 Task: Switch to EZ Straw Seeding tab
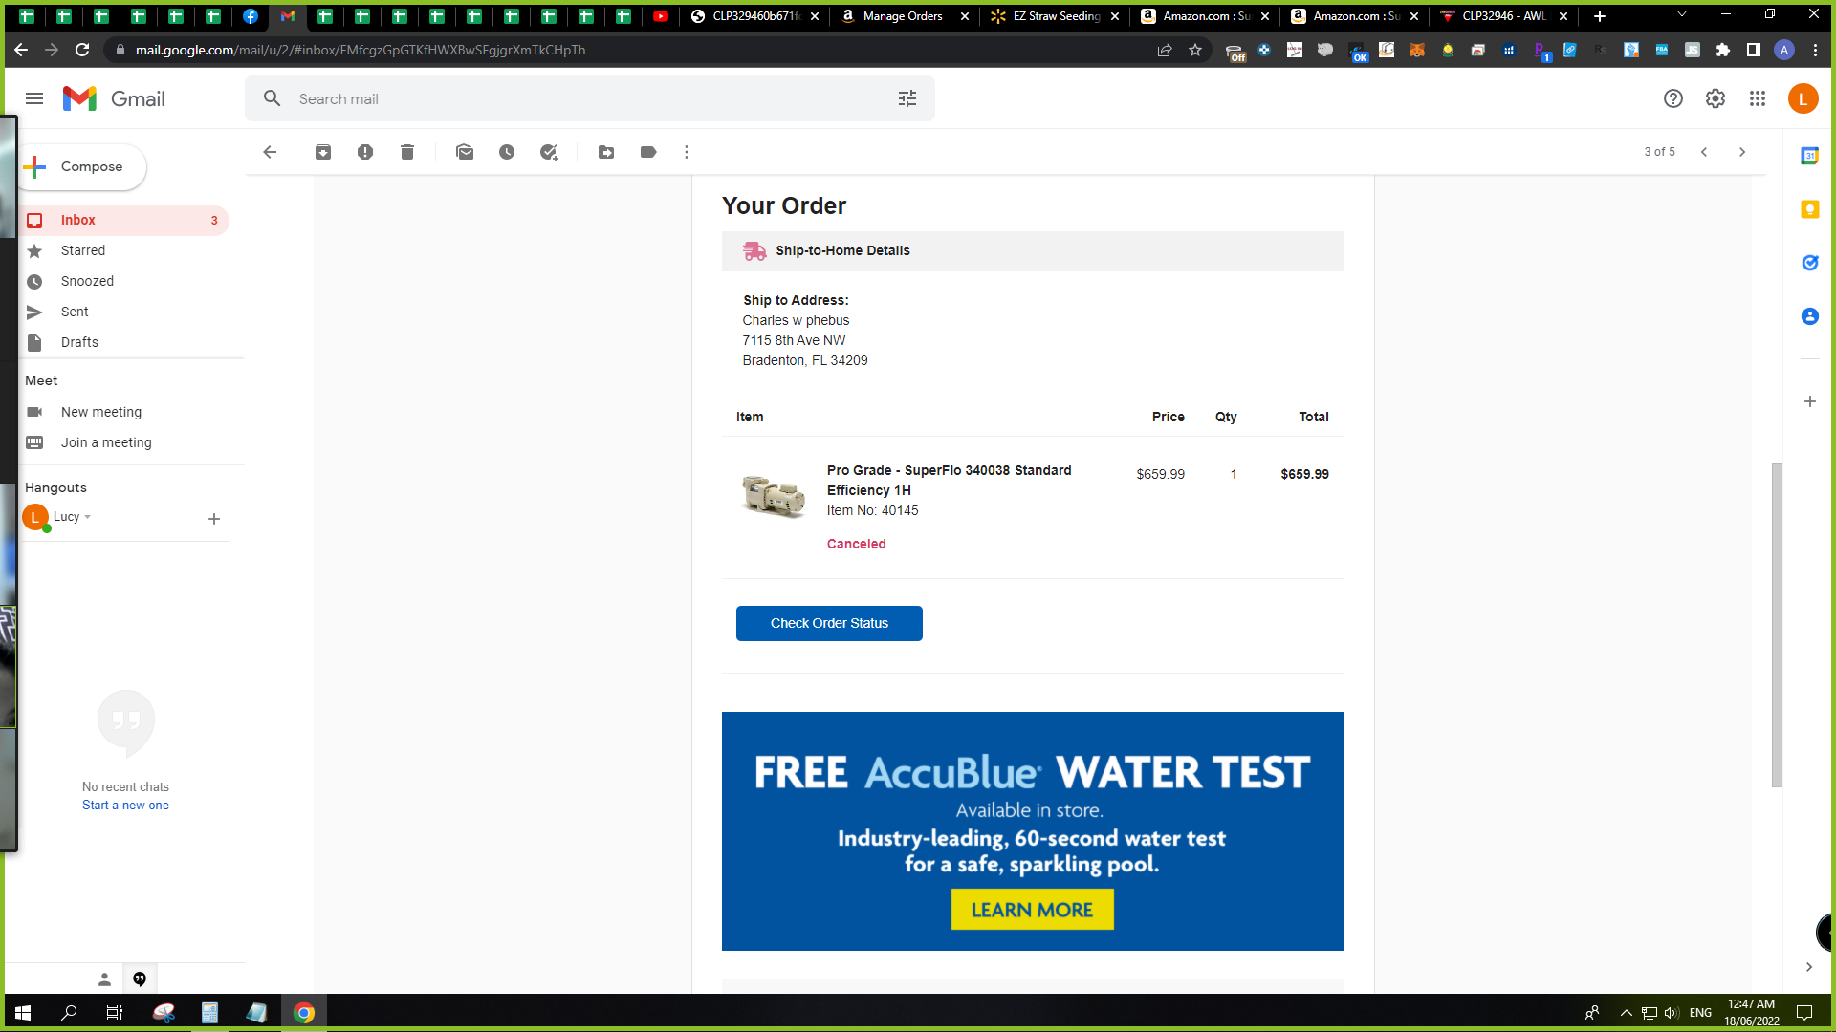click(1054, 16)
